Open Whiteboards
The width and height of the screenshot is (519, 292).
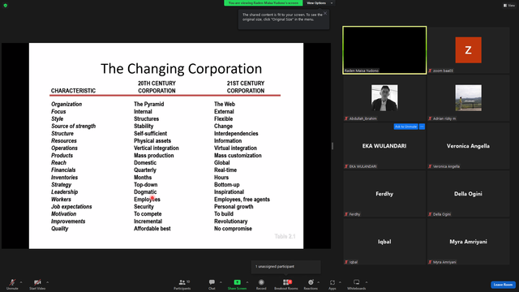(x=357, y=284)
